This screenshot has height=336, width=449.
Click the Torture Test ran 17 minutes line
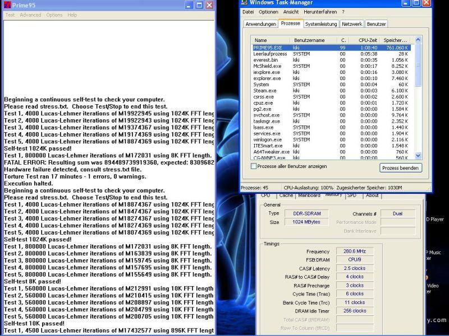point(75,176)
